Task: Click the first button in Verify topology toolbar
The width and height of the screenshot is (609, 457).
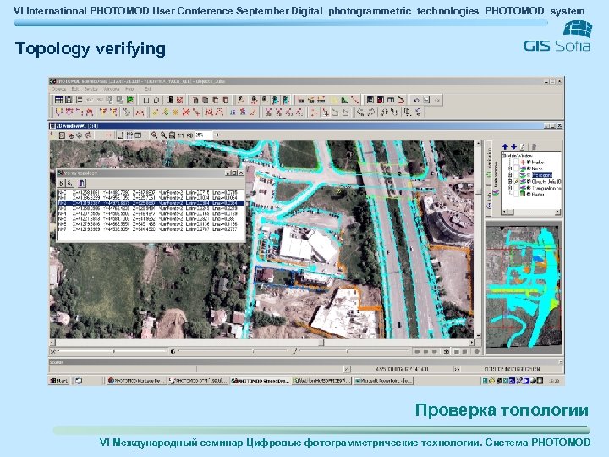Action: pos(62,184)
